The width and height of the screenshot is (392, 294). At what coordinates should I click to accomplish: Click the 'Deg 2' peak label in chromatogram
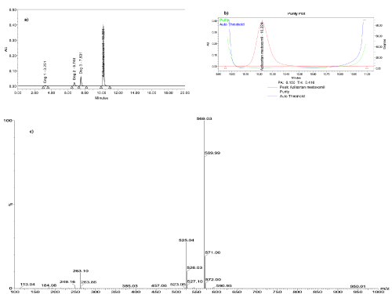[x=74, y=69]
